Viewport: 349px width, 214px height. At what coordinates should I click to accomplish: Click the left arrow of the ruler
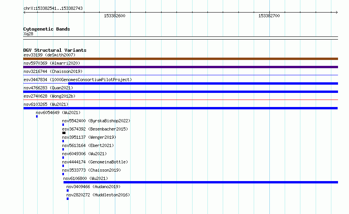(x=24, y=13)
